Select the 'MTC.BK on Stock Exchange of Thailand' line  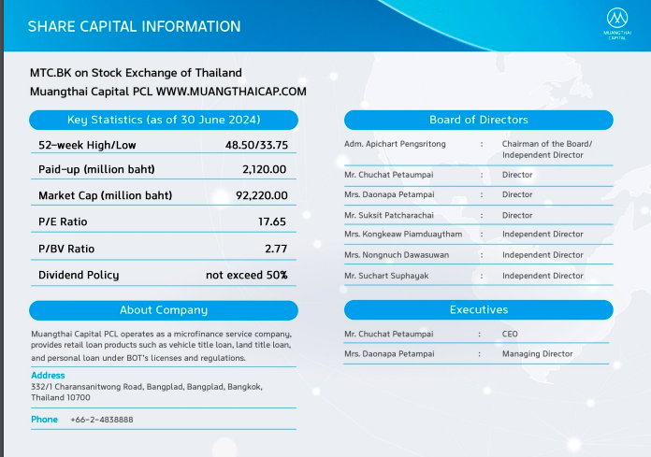(136, 73)
